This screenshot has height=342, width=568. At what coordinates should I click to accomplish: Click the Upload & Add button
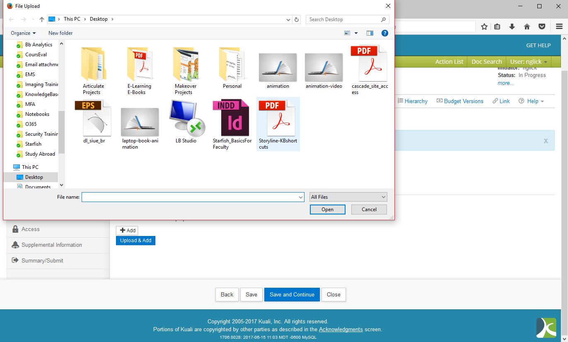point(135,241)
